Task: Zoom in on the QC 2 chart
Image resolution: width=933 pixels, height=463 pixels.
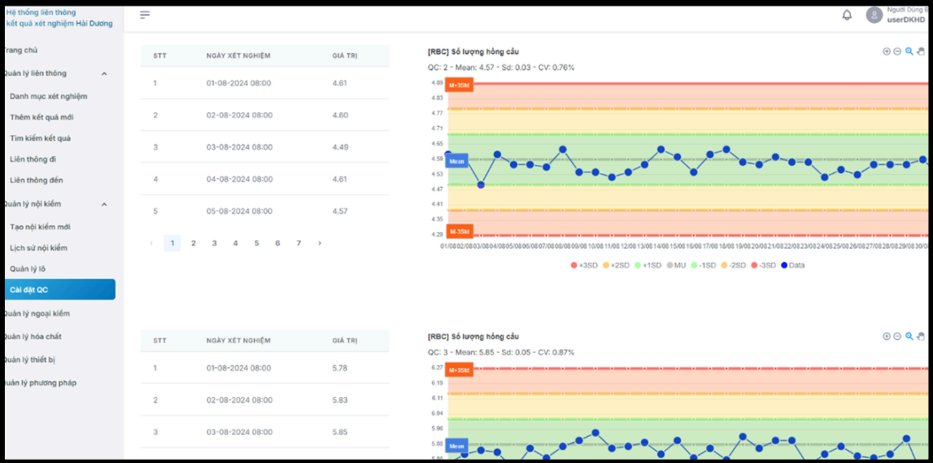Action: pos(887,52)
